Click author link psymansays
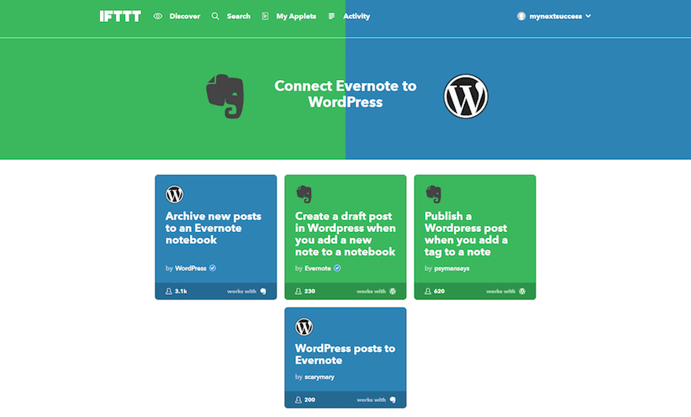The height and width of the screenshot is (417, 691). 452,268
